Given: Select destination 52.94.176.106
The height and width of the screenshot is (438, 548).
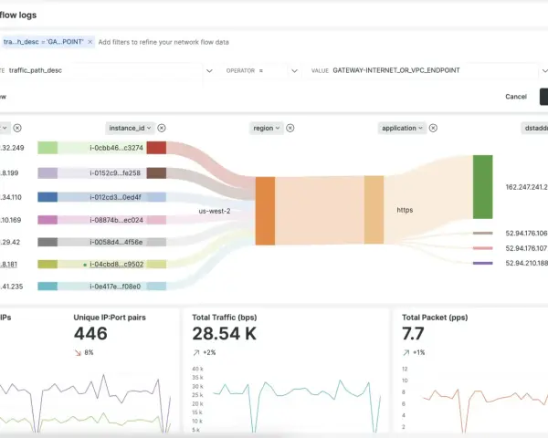Looking at the screenshot, I should pos(526,234).
